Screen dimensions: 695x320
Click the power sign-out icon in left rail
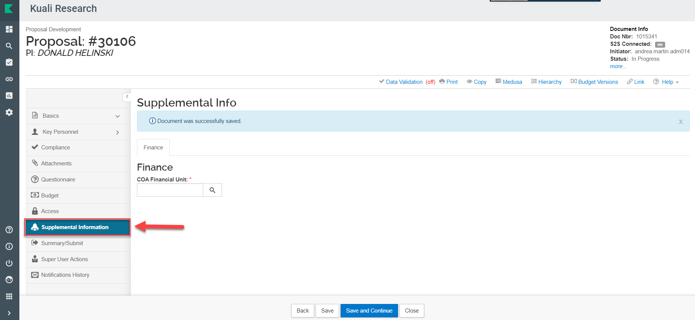[x=9, y=263]
